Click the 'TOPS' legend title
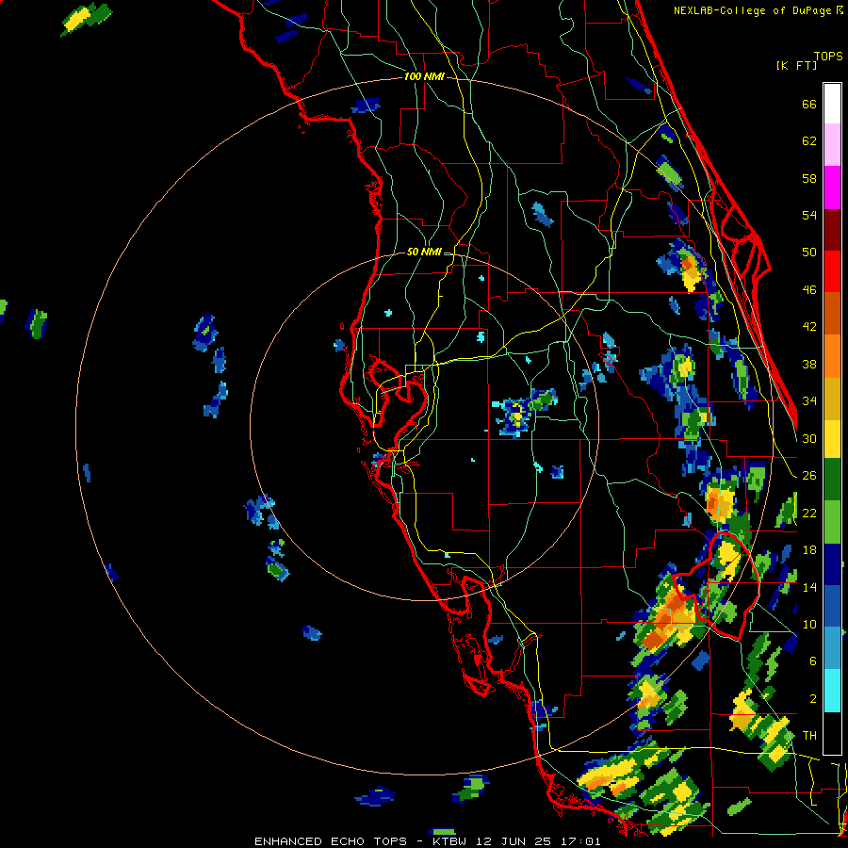 tap(828, 56)
